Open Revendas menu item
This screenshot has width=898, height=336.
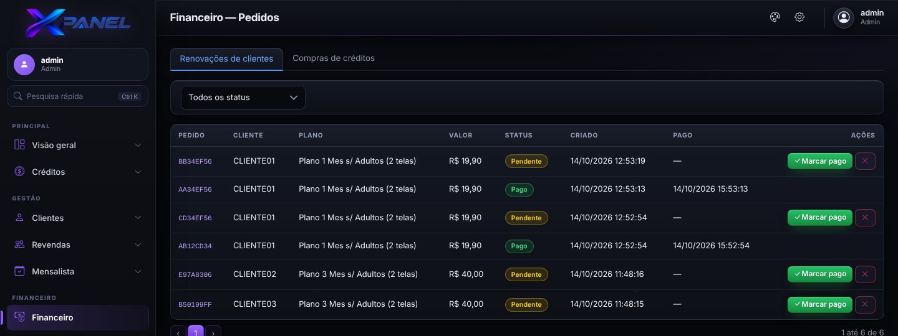tap(78, 245)
